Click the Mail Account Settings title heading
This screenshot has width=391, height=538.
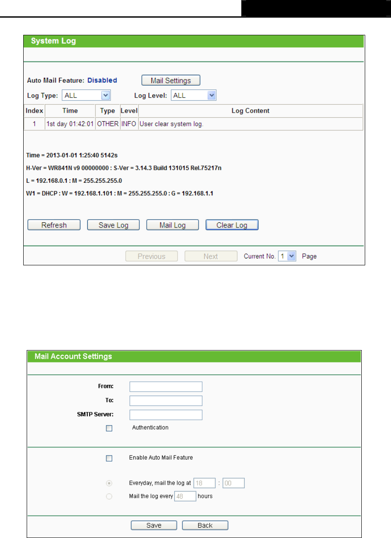pos(72,356)
